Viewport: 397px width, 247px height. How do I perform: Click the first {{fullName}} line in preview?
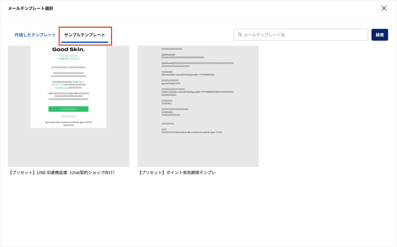click(168, 55)
